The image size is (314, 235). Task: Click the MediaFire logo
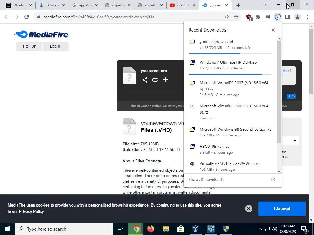coord(41,34)
